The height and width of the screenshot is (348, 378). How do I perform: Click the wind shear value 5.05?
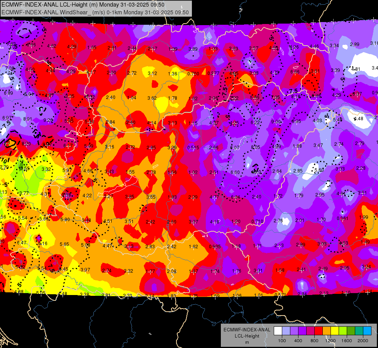41,293
